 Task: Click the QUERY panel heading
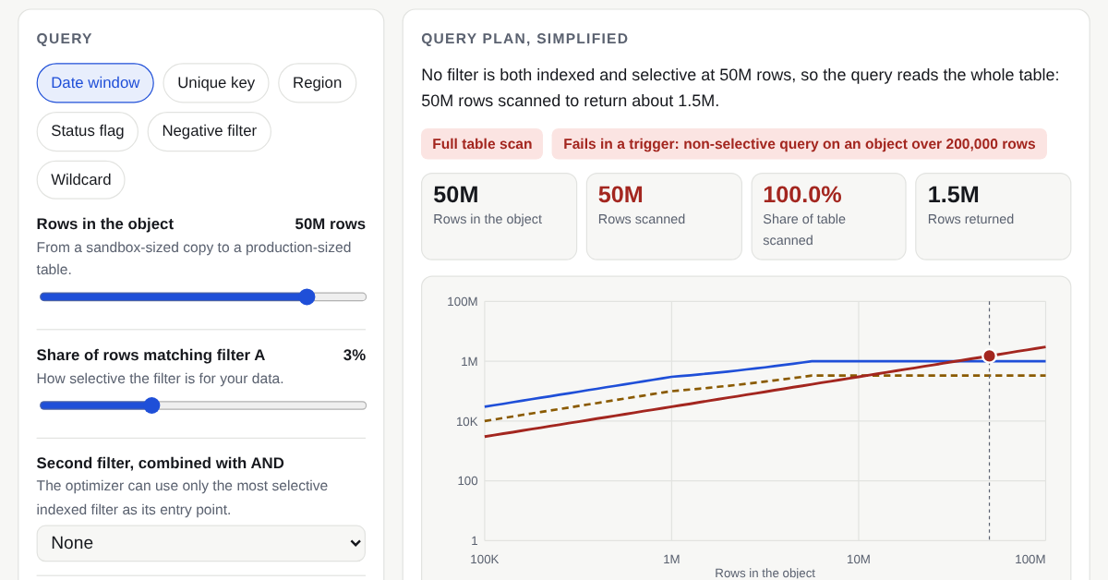tap(65, 39)
